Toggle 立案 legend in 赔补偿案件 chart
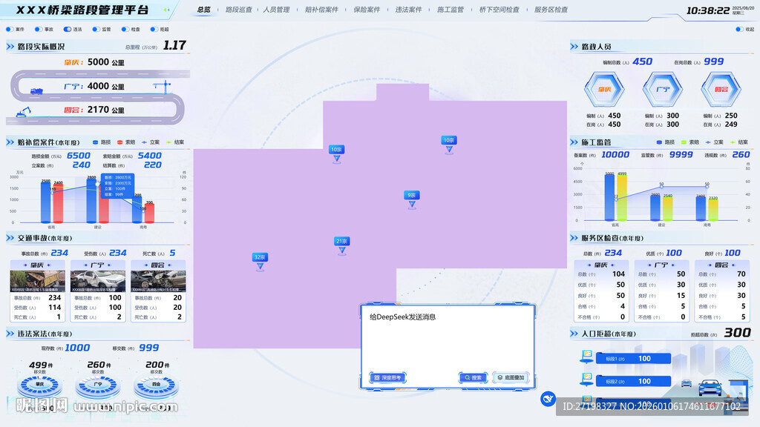Image resolution: width=760 pixels, height=427 pixels. (151, 142)
